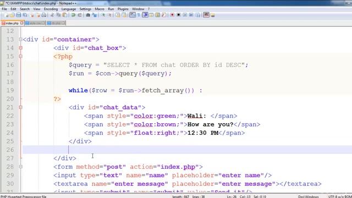352x198 pixels.
Task: Toggle synchronized vertical scrolling icon
Action: [118, 15]
